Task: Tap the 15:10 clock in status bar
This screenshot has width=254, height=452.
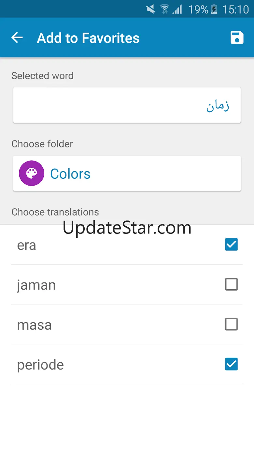Action: (235, 9)
